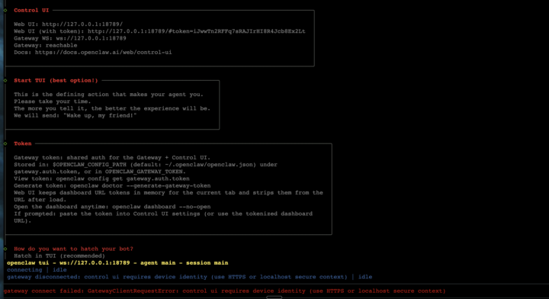
Task: Select the 'Gateway token: shared auth' line
Action: click(112, 157)
